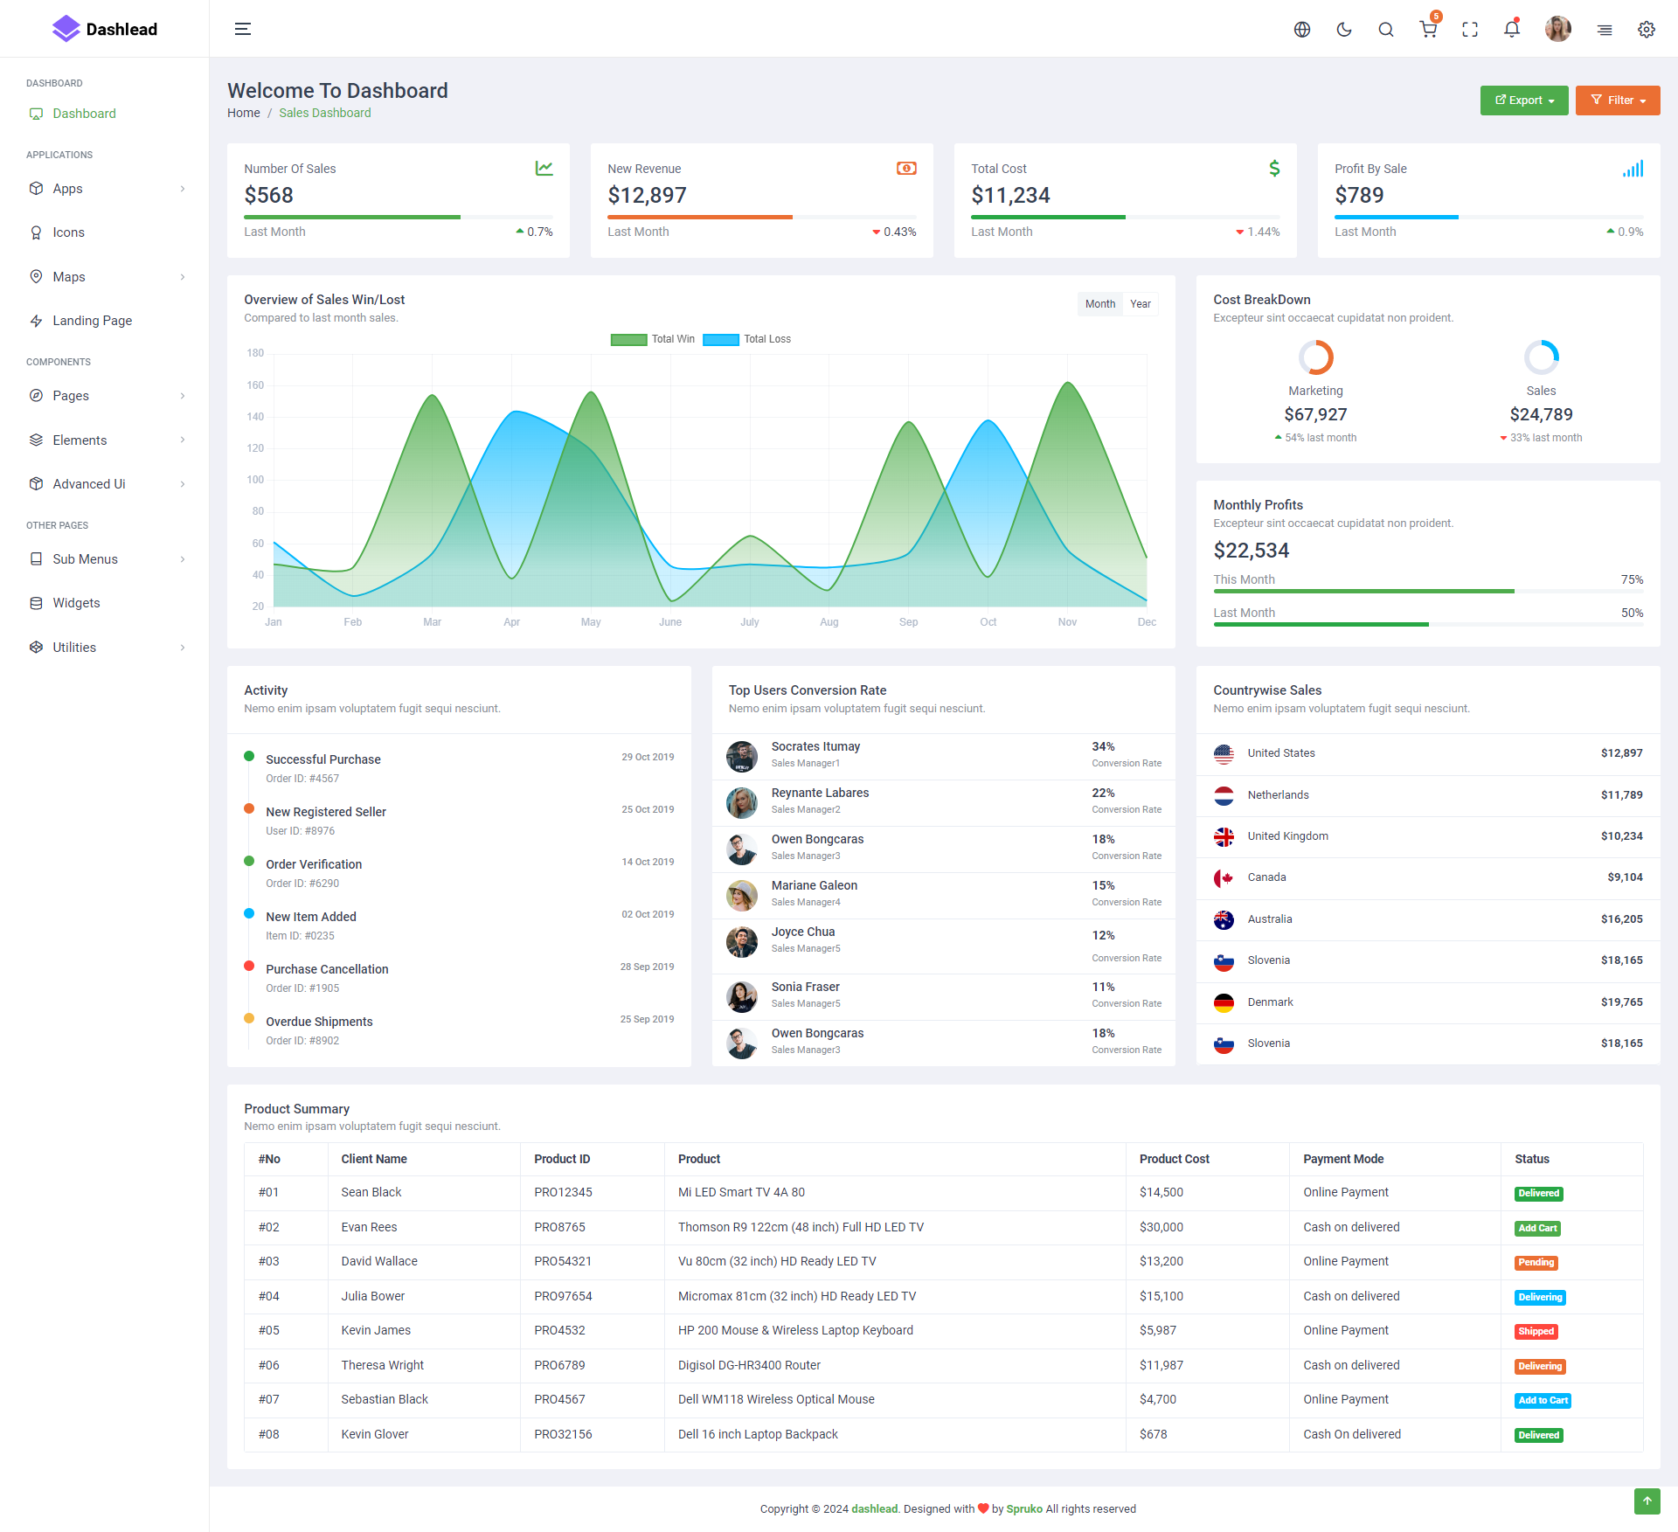The height and width of the screenshot is (1532, 1678).
Task: Open the Filter dropdown button
Action: coord(1618,101)
